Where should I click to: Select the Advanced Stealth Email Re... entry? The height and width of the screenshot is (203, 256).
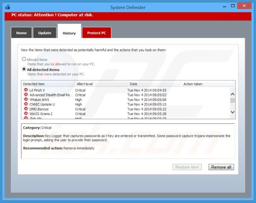[125, 95]
